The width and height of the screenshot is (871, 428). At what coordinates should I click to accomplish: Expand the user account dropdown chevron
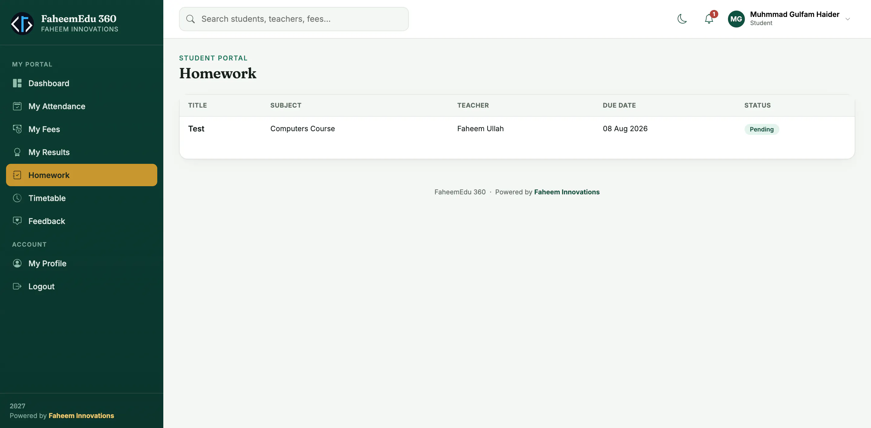point(848,19)
